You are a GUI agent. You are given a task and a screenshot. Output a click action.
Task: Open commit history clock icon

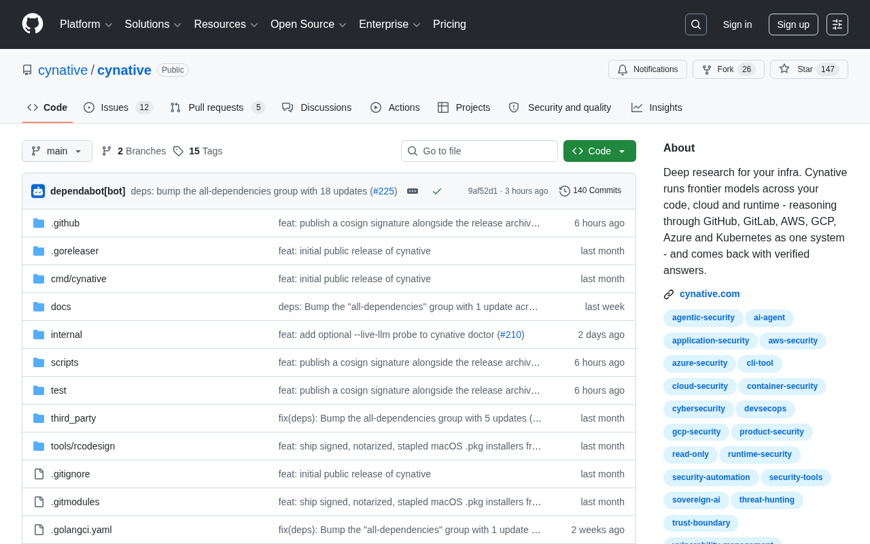click(x=565, y=191)
